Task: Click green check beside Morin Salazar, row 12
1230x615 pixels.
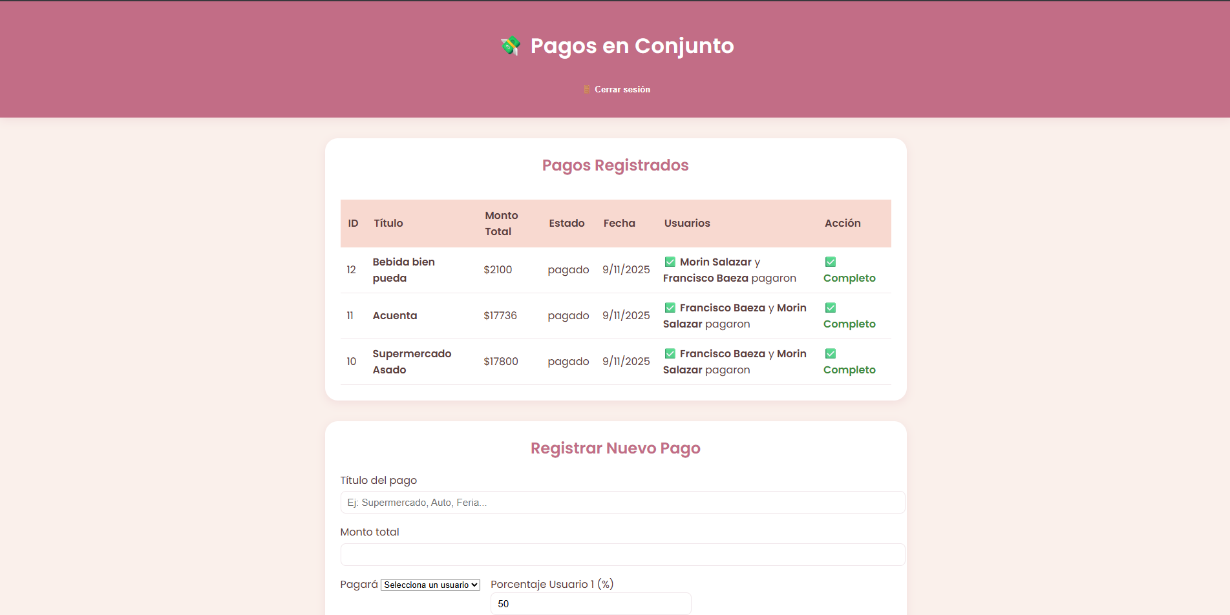Action: click(x=670, y=262)
